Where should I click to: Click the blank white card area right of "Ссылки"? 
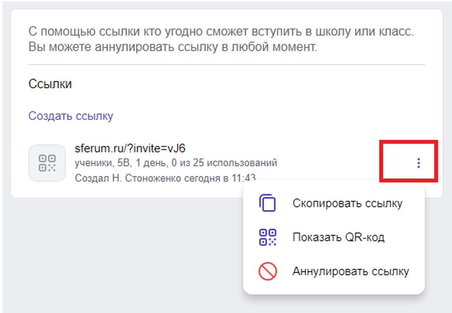tap(248, 84)
